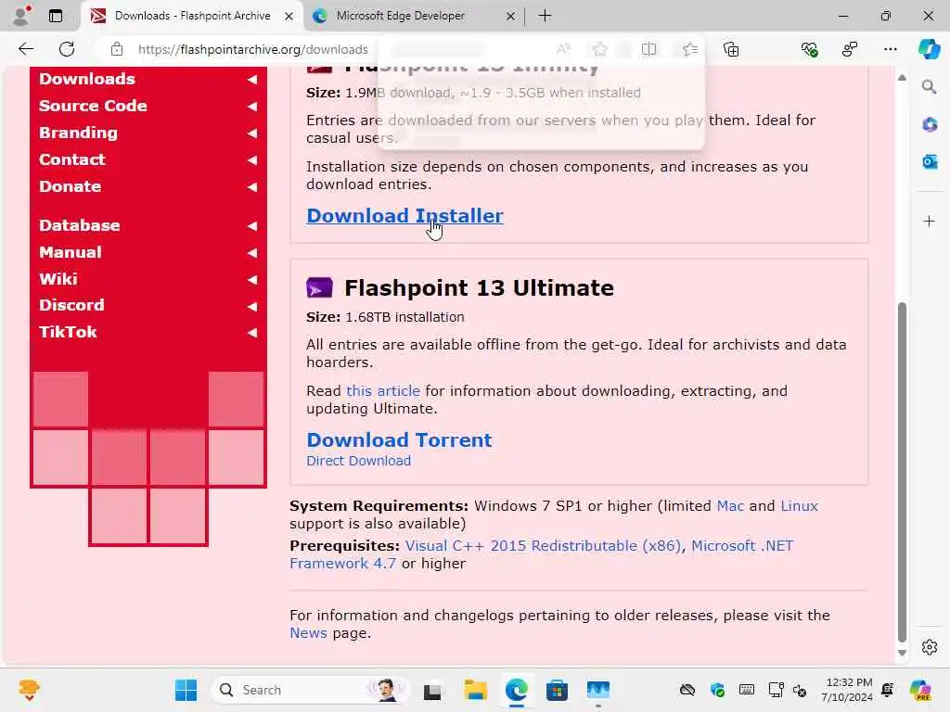Open notifications bell in system tray
The image size is (950, 712).
tap(888, 690)
